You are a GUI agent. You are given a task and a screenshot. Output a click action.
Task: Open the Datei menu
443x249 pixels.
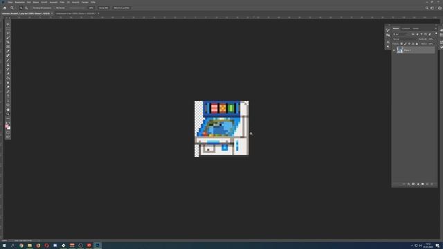(10, 2)
